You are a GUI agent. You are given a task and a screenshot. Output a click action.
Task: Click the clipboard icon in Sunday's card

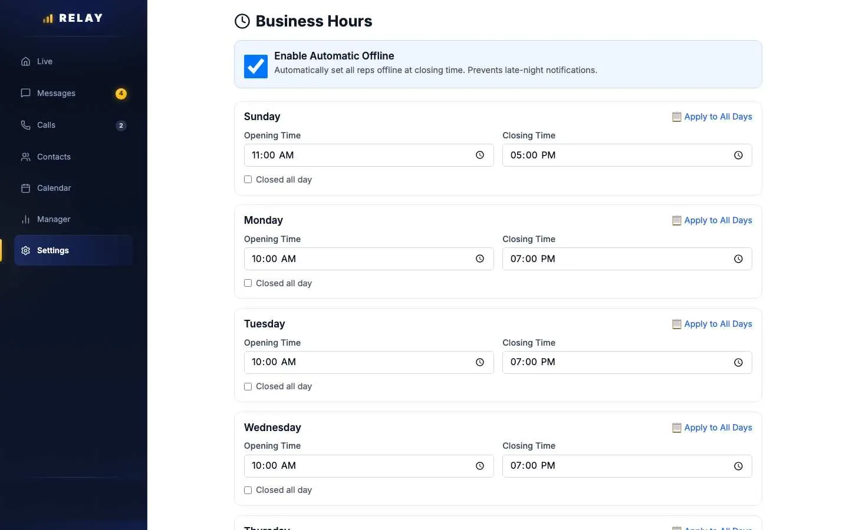pos(677,117)
